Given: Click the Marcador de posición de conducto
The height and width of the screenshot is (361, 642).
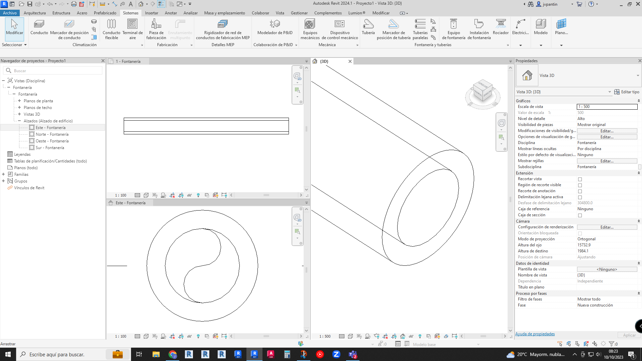Looking at the screenshot, I should (69, 29).
